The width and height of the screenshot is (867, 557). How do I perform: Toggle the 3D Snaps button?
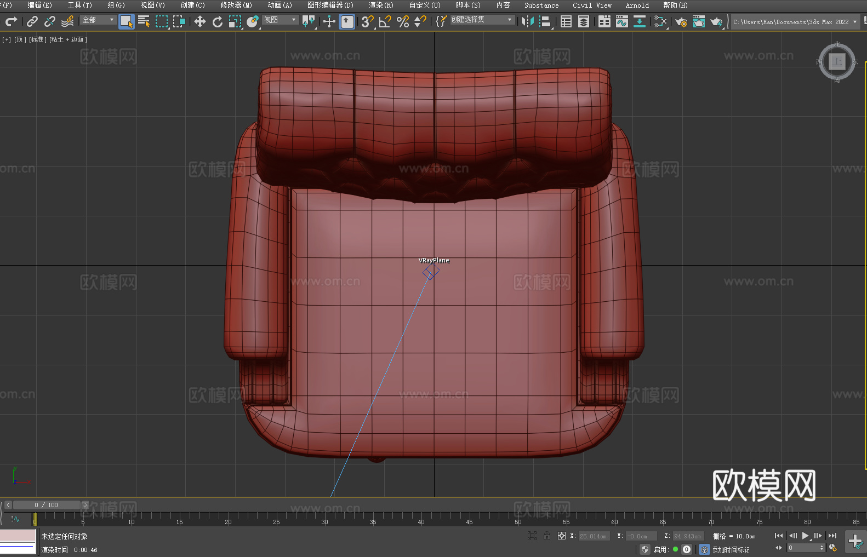tap(367, 21)
